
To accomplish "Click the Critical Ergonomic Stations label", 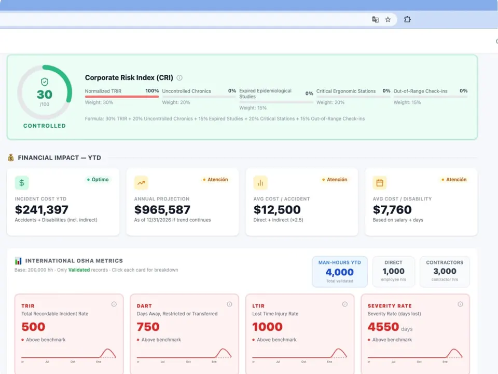I will (x=346, y=91).
